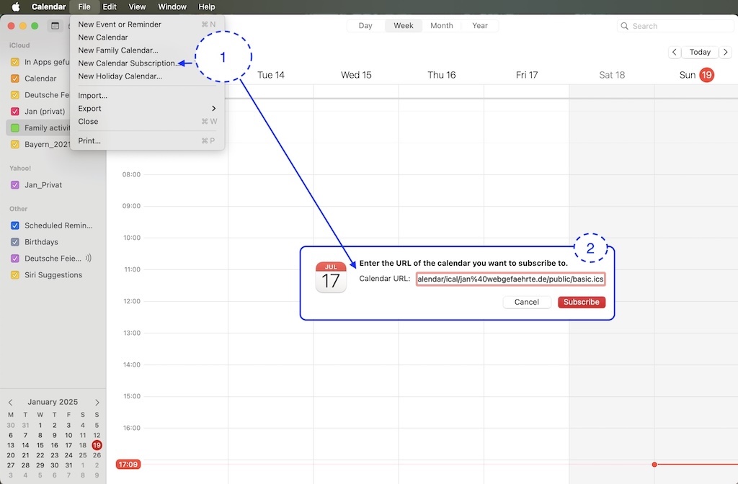
Task: Go to previous week arrow
Action: 674,52
